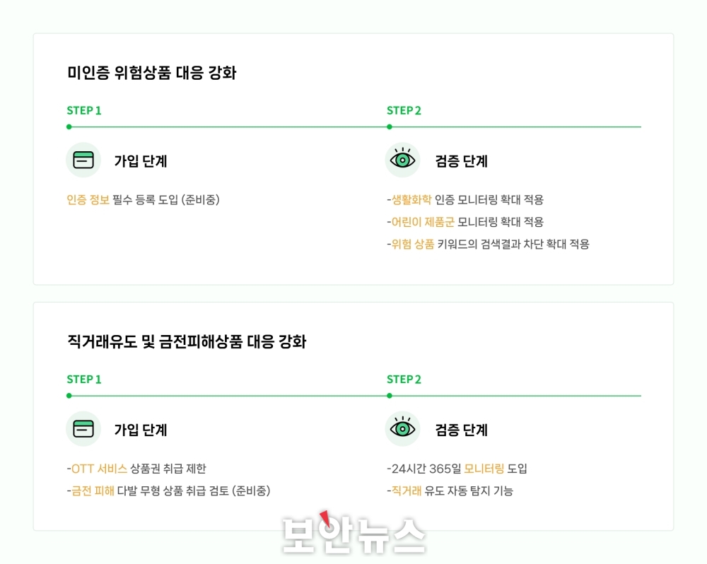The image size is (707, 564).
Task: Click the 생활화학 highlighted text
Action: 411,200
